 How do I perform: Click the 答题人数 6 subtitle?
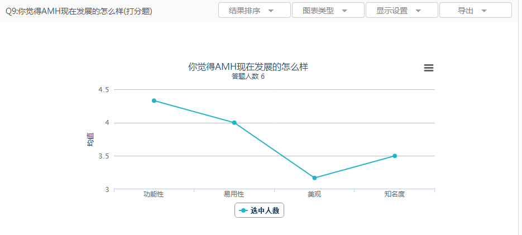[248, 76]
